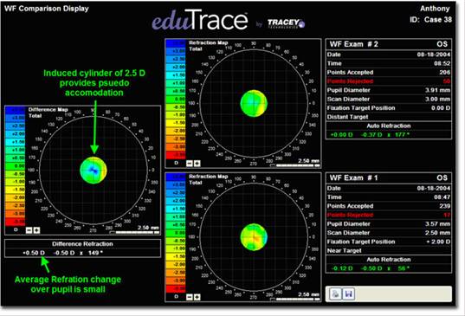Click Exam #2 Auto Refraction cylinder '-0.37 D'
The image size is (465, 316).
(371, 135)
